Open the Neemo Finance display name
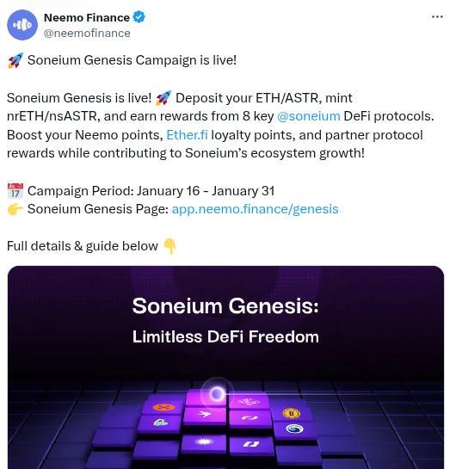456x469 pixels. (87, 17)
